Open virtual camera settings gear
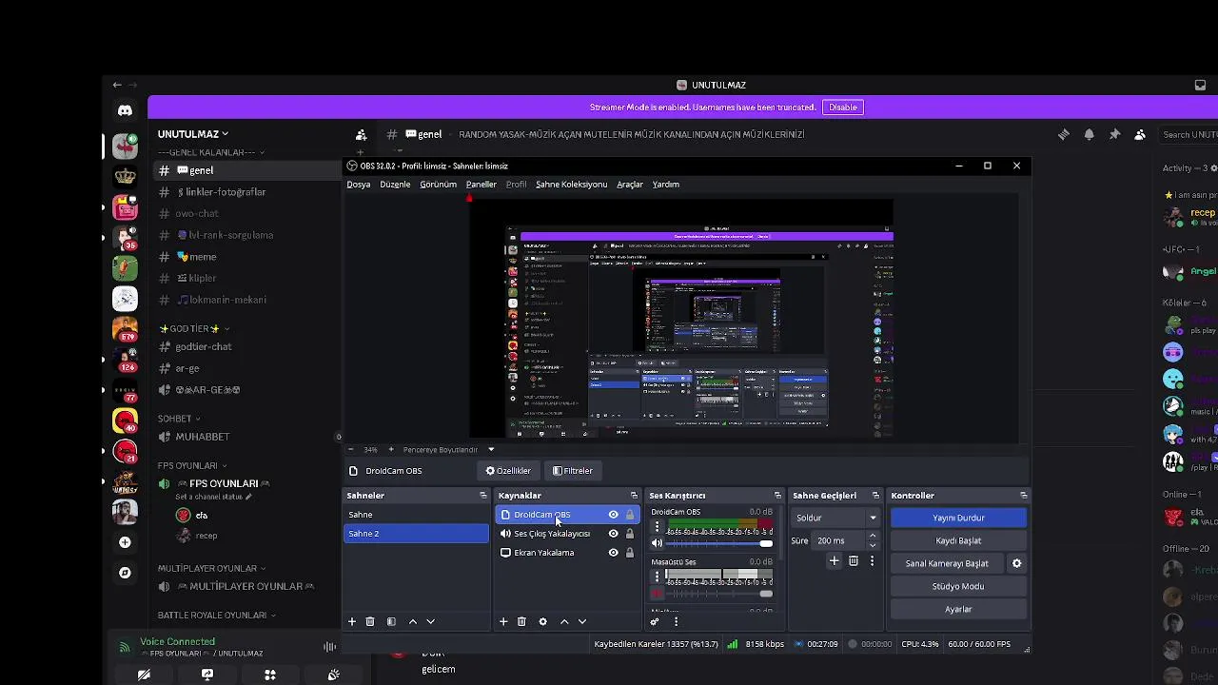The width and height of the screenshot is (1218, 685). coord(1016,563)
